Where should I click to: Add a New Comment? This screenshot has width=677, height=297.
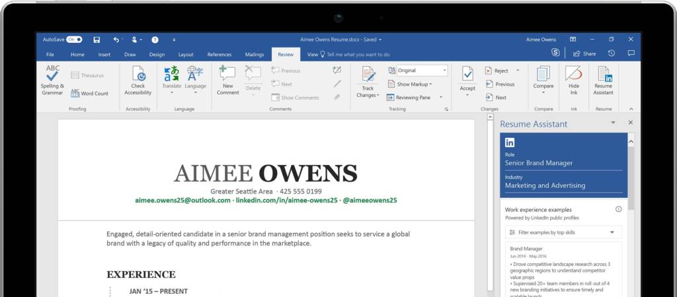click(x=227, y=80)
